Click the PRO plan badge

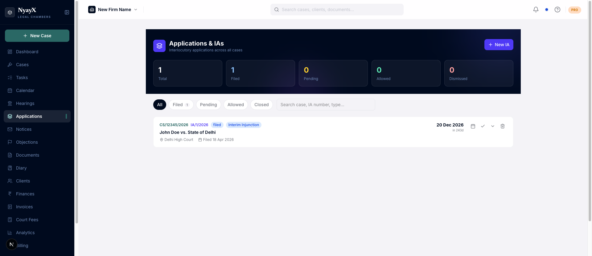574,10
